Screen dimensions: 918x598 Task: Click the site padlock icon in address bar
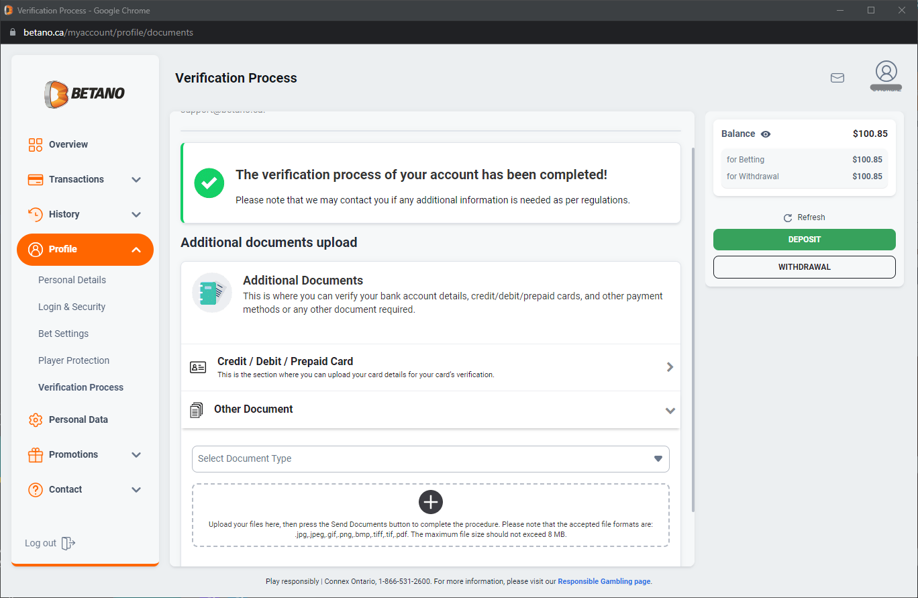(11, 32)
